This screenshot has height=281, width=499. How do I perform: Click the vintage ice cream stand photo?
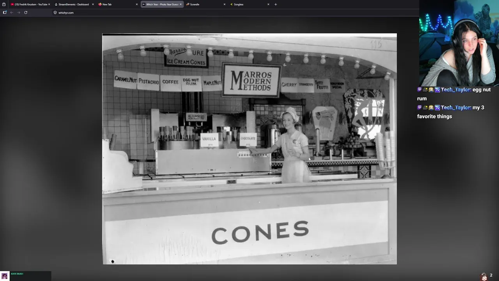point(249,149)
